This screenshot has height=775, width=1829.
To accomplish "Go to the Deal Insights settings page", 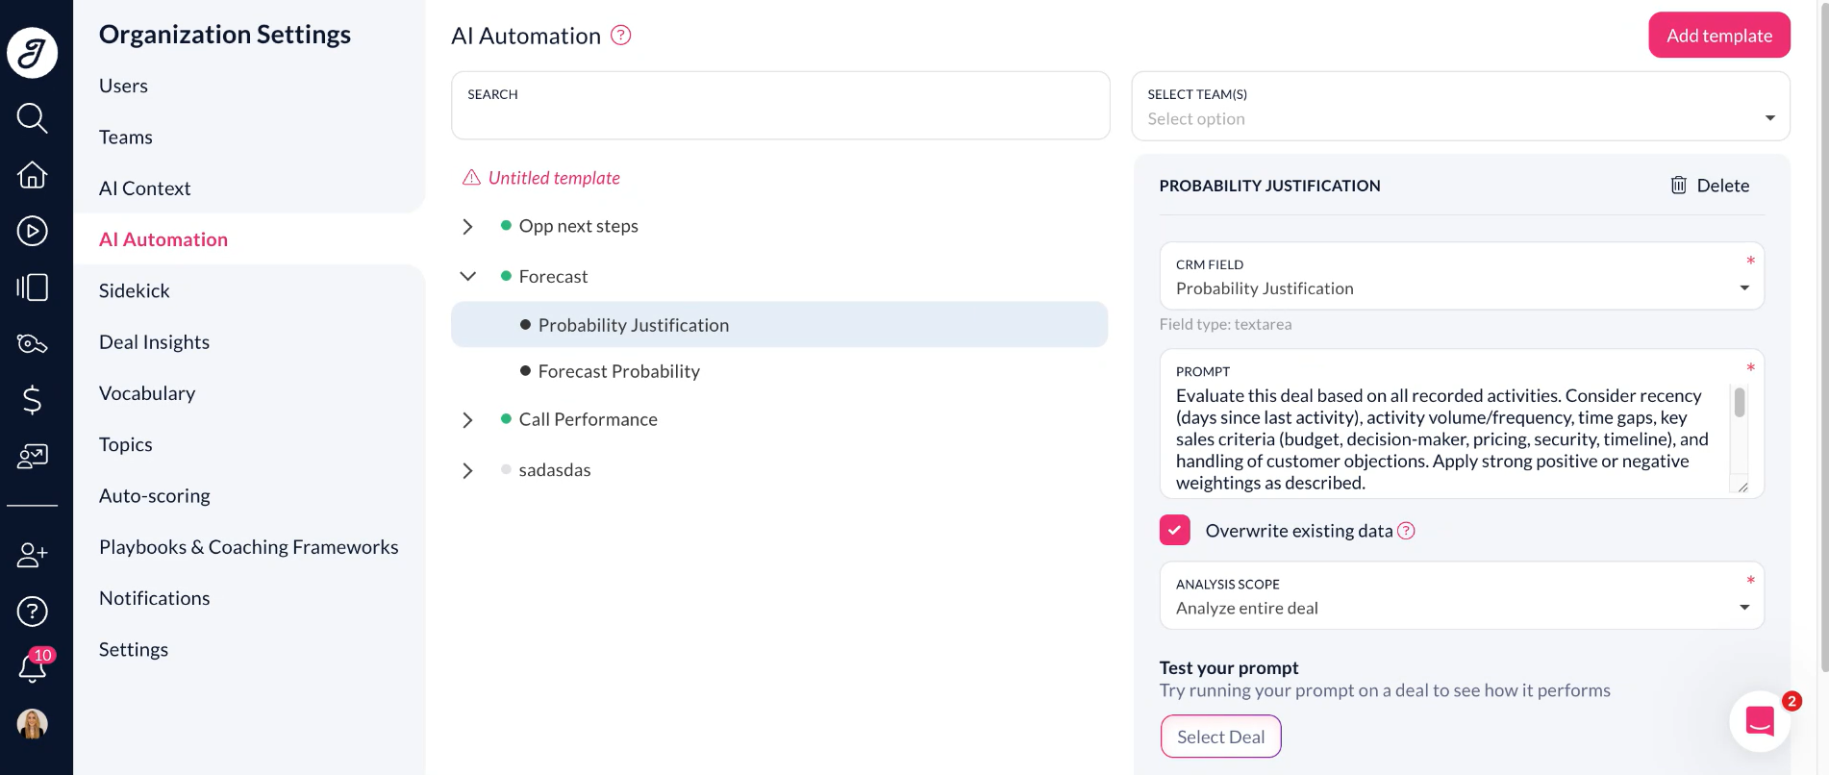I will tap(154, 342).
